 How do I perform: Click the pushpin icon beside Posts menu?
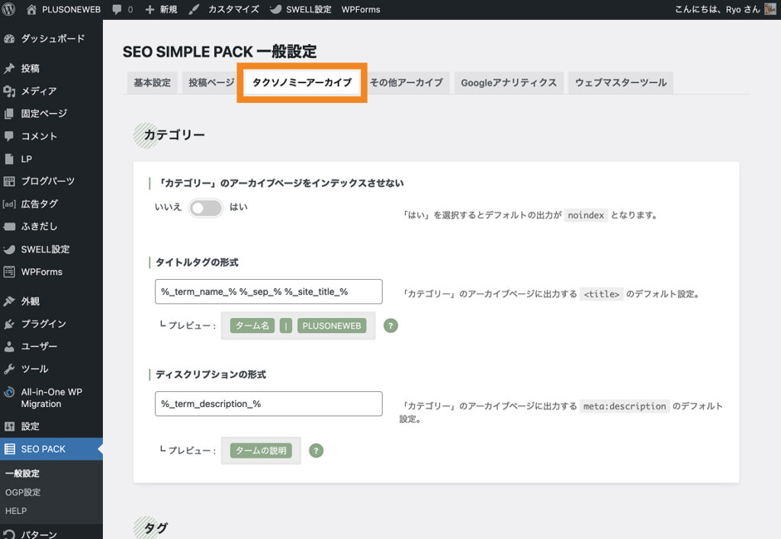point(10,69)
